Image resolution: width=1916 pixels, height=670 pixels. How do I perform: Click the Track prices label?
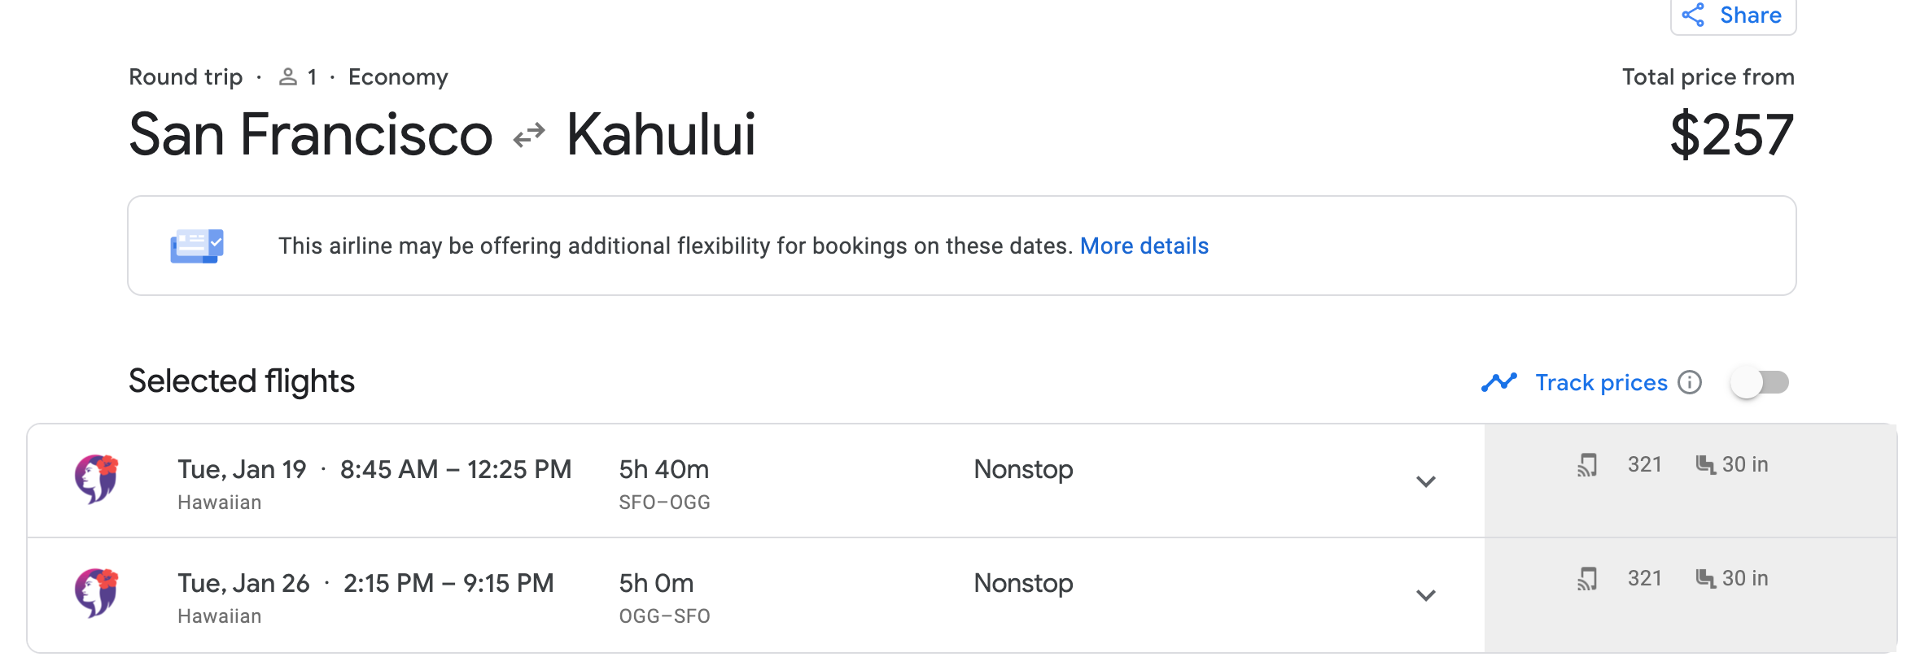1601,382
